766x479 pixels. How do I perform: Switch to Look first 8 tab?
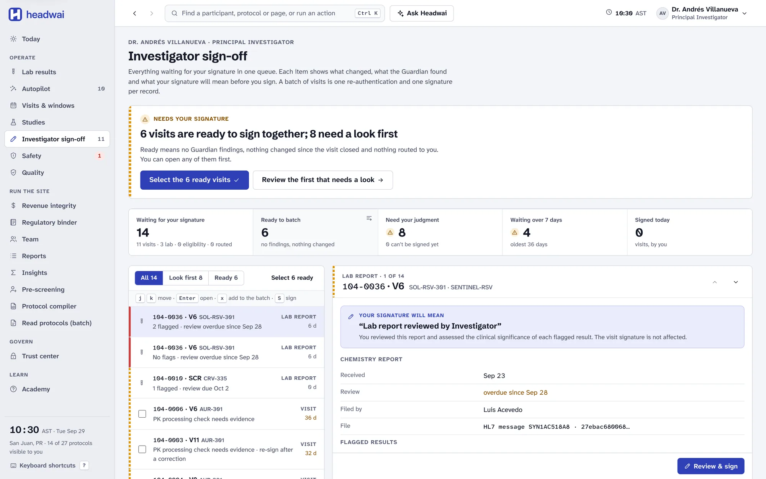(x=186, y=278)
